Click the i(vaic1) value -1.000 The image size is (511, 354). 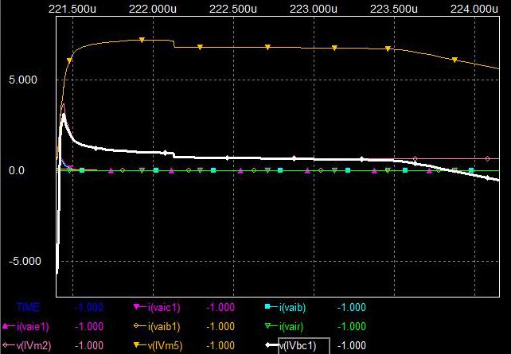(220, 307)
